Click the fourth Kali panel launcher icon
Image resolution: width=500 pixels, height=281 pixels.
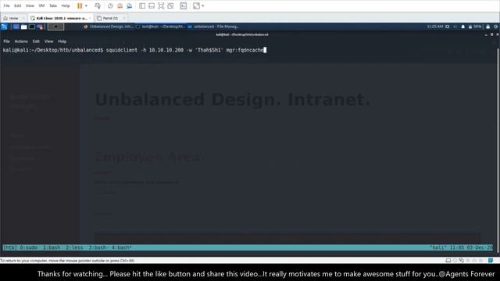40,27
